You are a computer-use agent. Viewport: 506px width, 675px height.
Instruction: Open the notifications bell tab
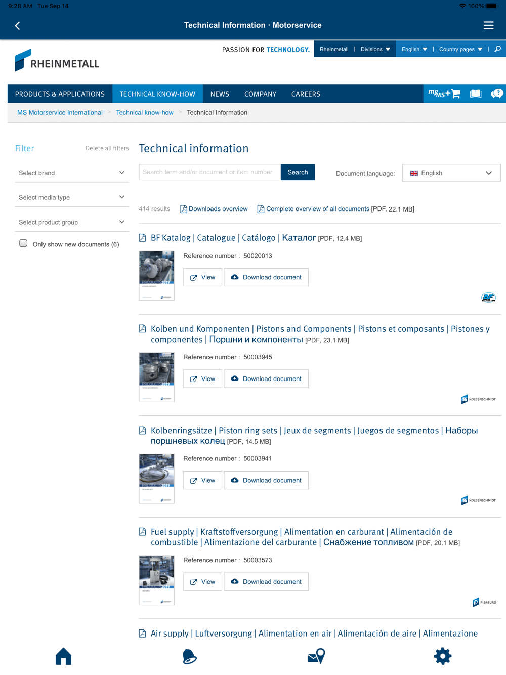189,656
